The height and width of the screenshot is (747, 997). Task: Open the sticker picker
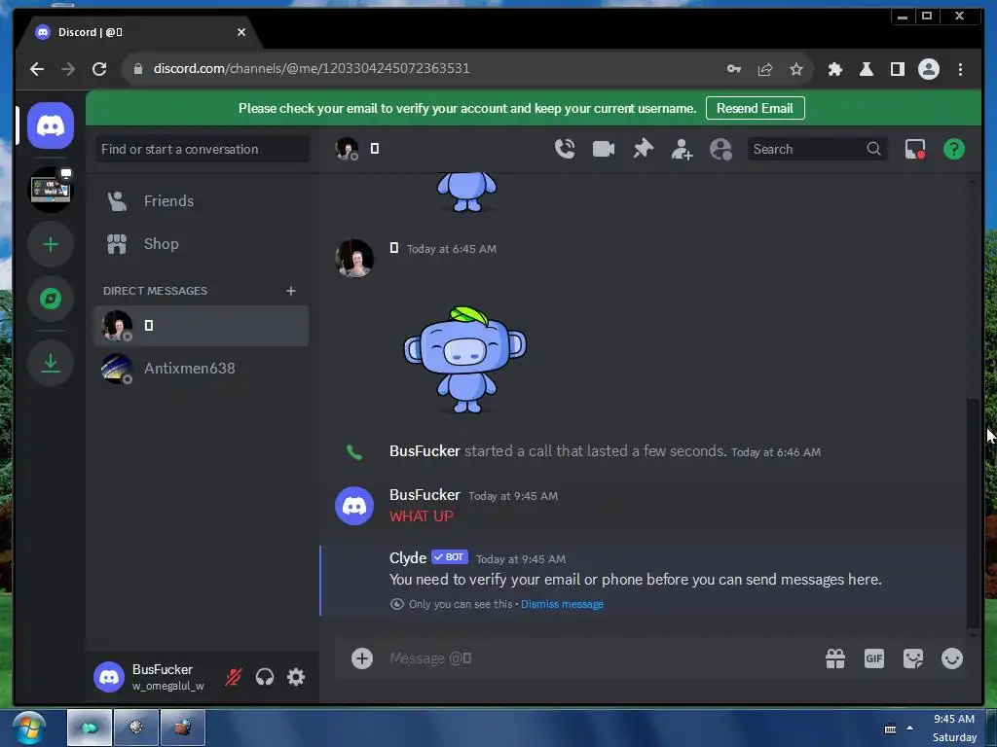(913, 658)
